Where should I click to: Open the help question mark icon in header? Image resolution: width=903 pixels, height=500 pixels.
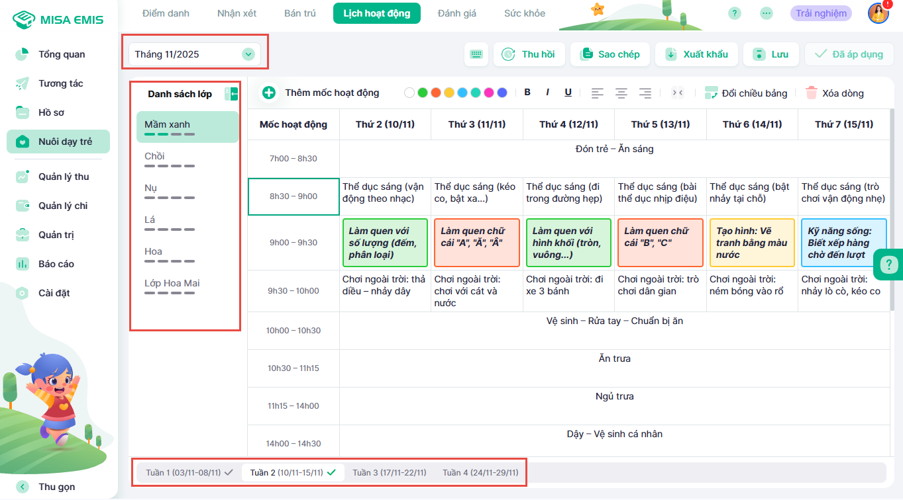734,13
